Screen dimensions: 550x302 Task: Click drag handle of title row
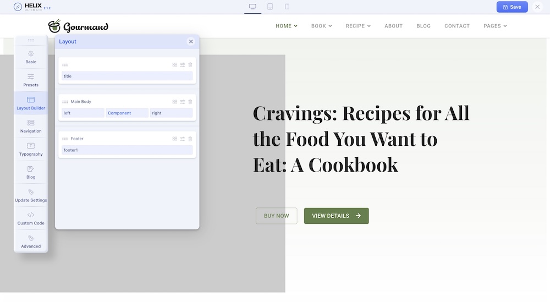coord(65,65)
